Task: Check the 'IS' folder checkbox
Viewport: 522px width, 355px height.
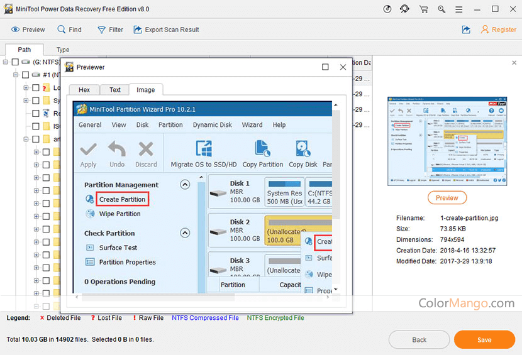Action: click(36, 126)
